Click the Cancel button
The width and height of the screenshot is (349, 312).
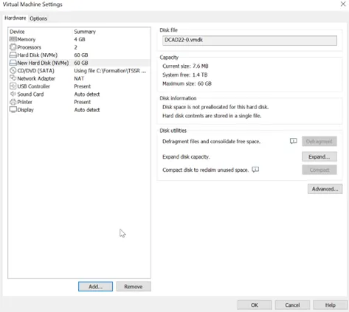click(x=292, y=305)
